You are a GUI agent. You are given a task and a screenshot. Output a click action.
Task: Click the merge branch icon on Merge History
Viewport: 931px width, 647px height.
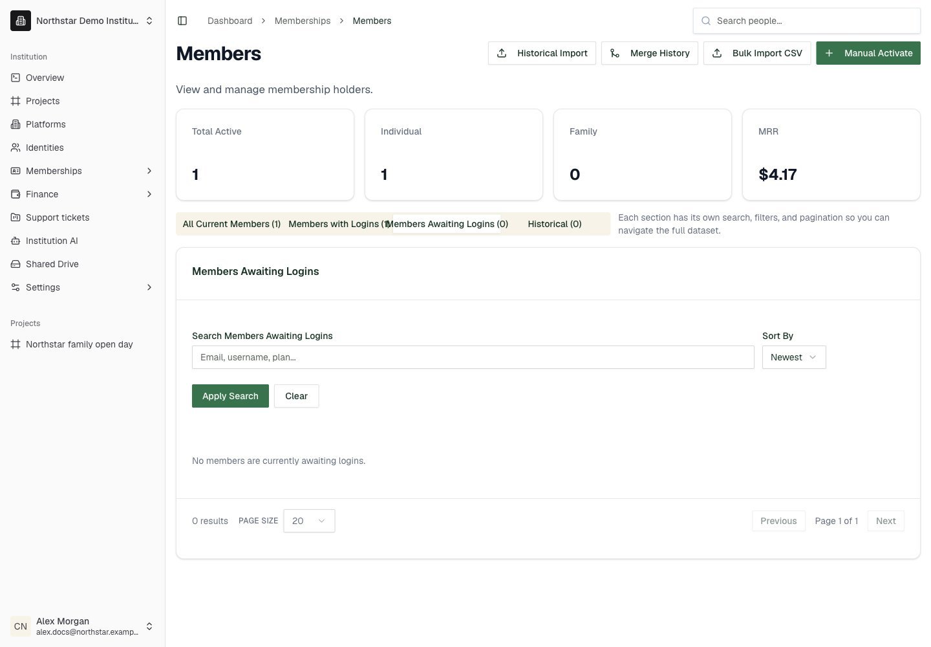(x=615, y=53)
